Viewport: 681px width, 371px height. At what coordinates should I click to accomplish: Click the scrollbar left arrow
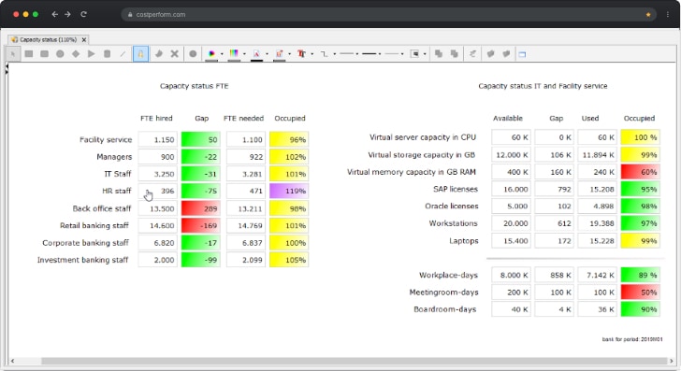tap(12, 361)
